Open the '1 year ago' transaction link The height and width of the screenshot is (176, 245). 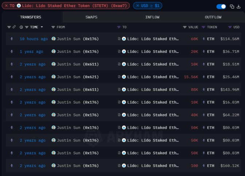31,51
